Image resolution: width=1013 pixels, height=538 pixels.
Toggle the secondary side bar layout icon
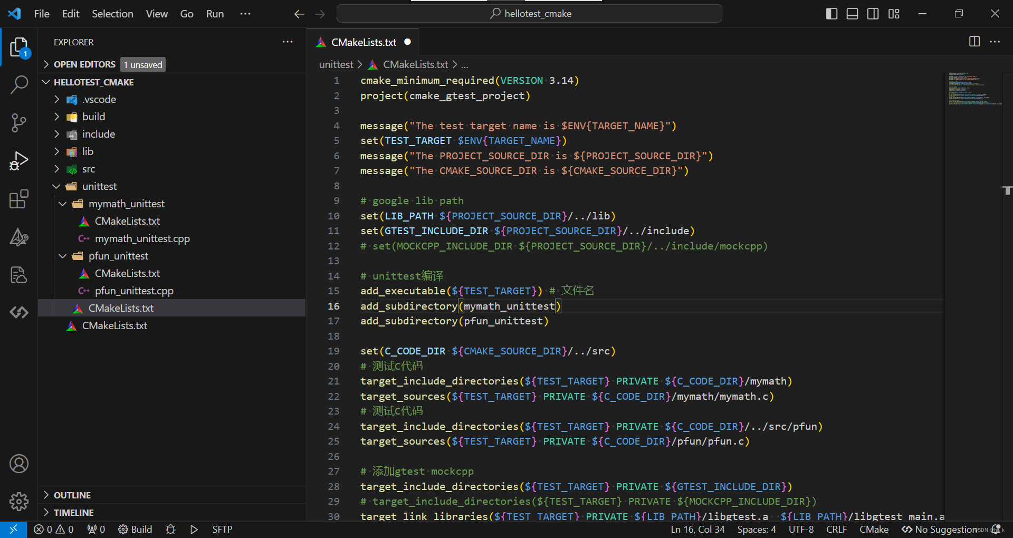coord(873,14)
